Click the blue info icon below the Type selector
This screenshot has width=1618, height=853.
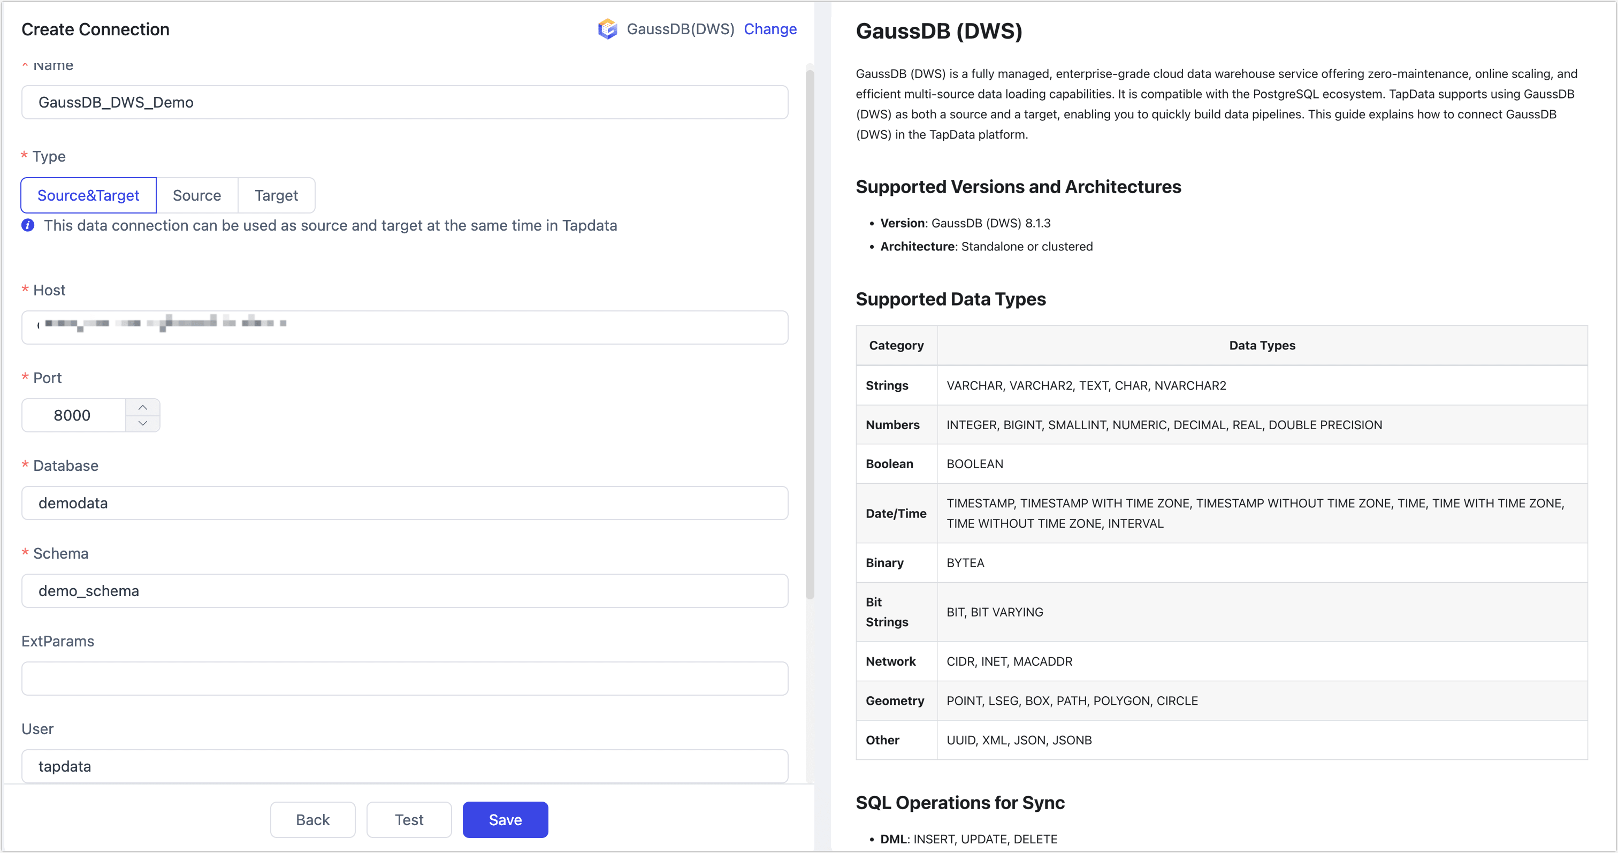(28, 225)
